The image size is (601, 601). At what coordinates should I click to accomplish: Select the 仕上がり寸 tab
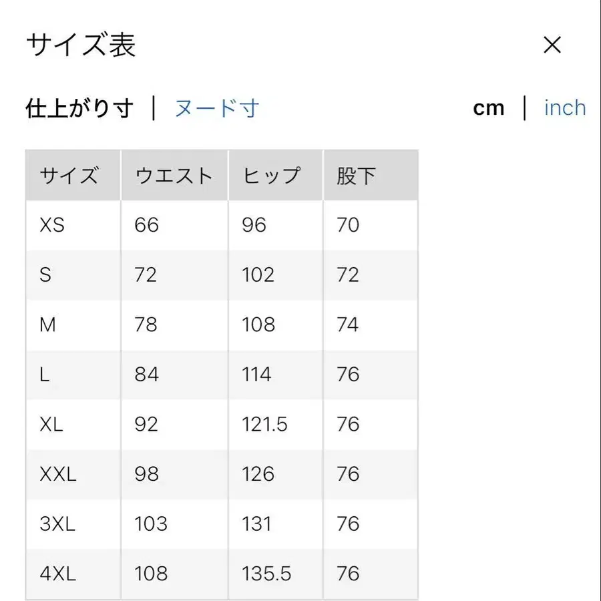click(x=79, y=107)
